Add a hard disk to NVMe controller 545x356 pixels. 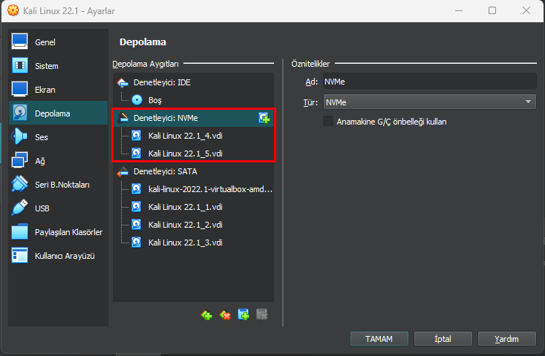click(x=264, y=118)
